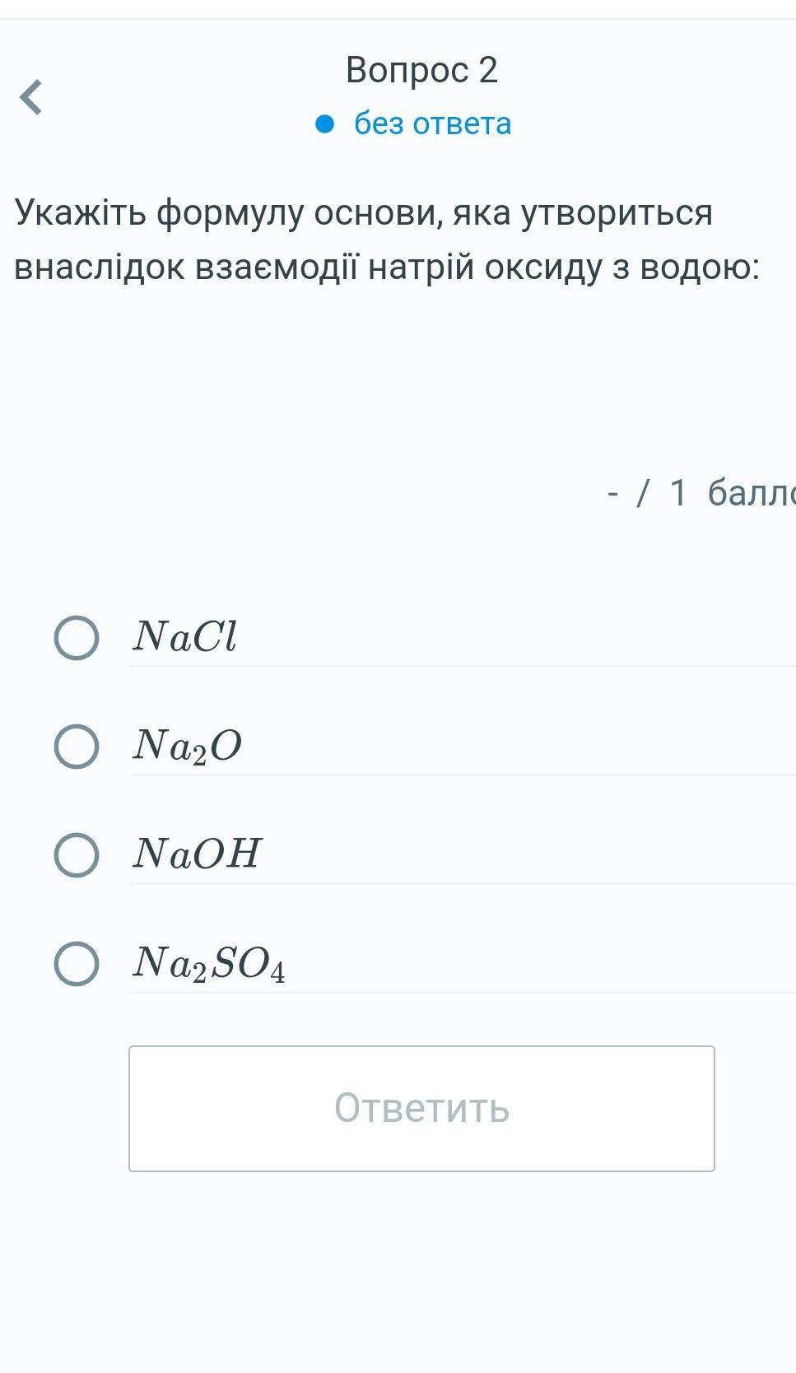The width and height of the screenshot is (796, 1373).
Task: Click the question line starting with внаслідок
Action: [x=387, y=267]
